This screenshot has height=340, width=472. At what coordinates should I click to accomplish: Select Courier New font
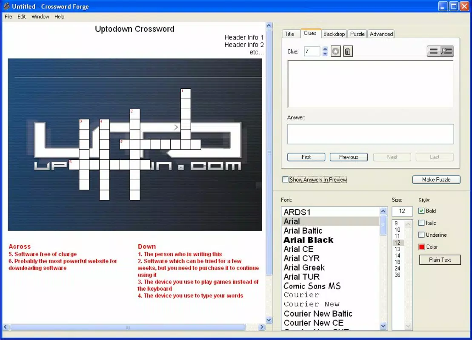tap(331, 304)
